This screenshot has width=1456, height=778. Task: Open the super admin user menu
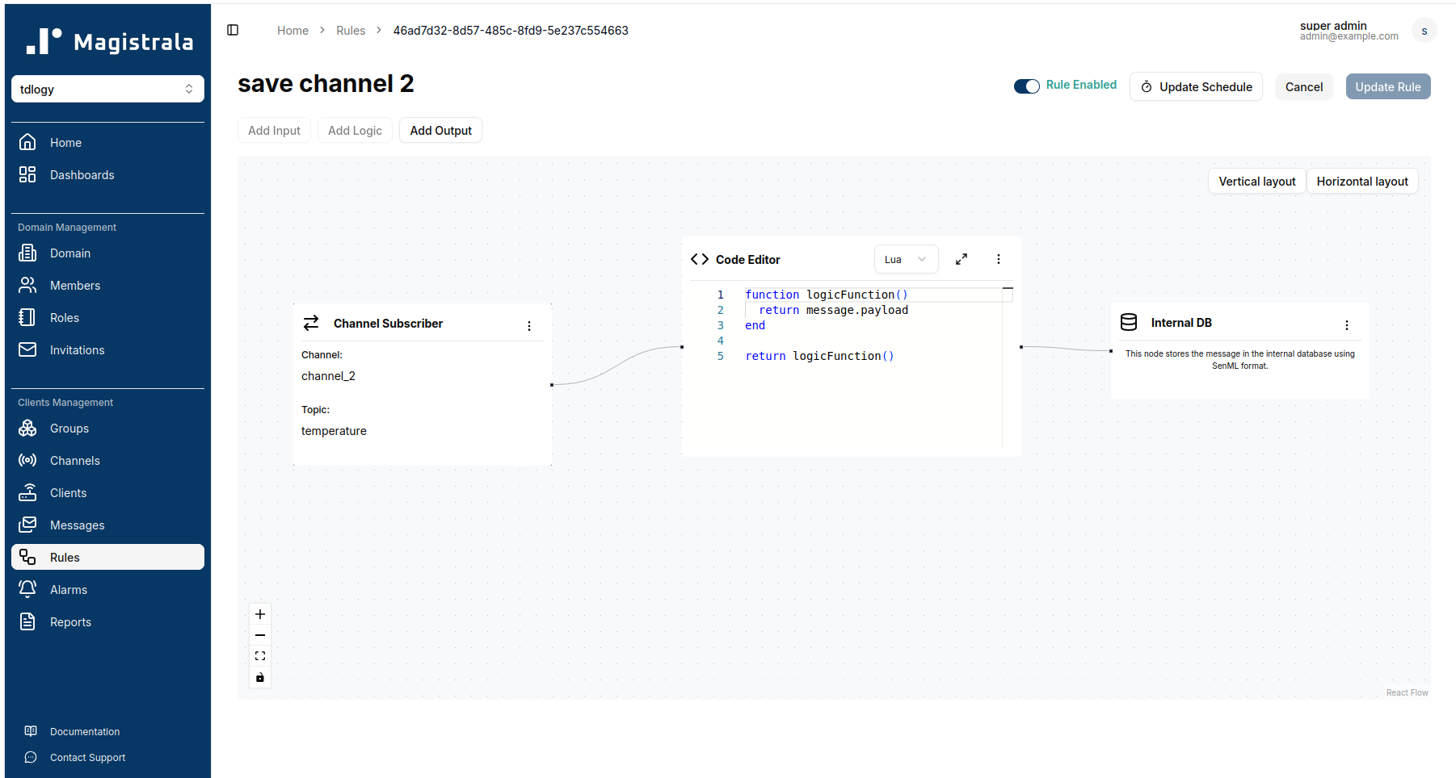[x=1424, y=31]
